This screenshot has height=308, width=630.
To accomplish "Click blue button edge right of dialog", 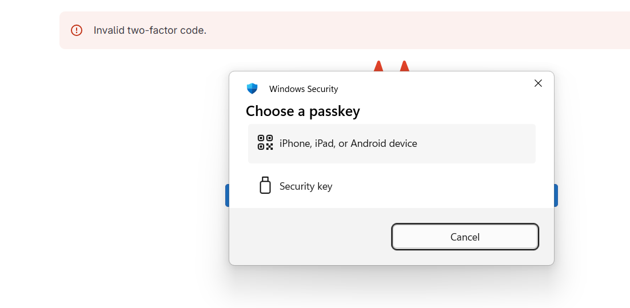I will [556, 195].
